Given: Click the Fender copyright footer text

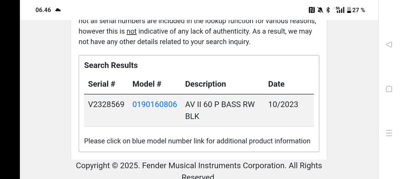Looking at the screenshot, I should click(x=199, y=166).
